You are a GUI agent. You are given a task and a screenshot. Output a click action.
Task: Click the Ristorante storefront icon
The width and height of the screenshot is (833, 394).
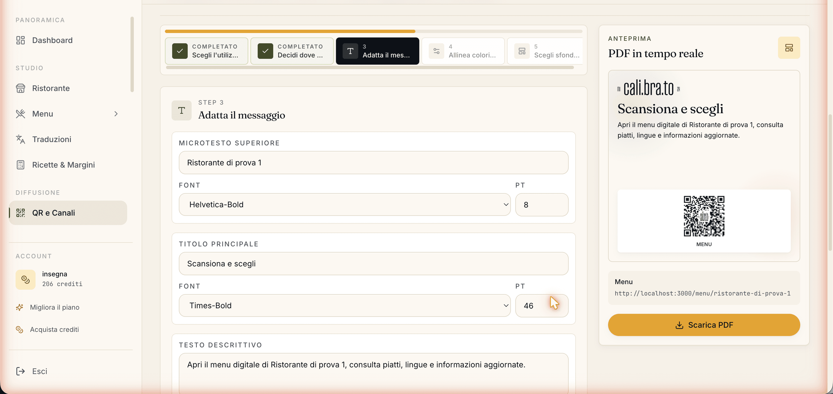20,88
